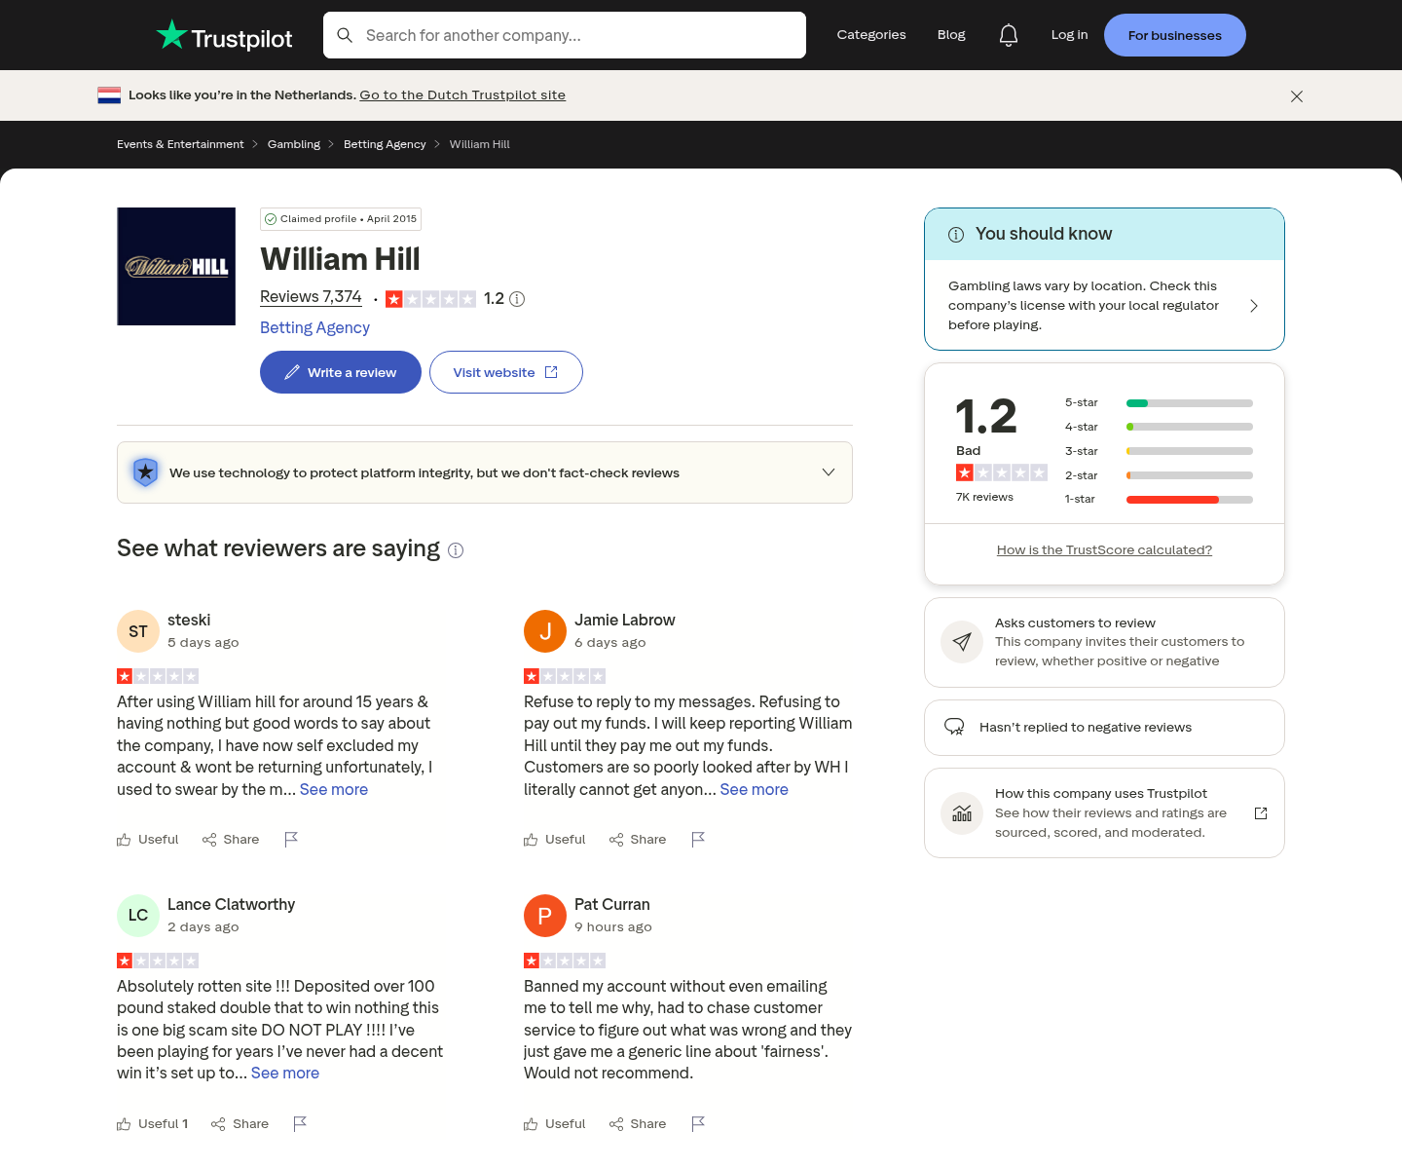Open the gambling laws notice arrow
Image resolution: width=1402 pixels, height=1169 pixels.
(1254, 306)
